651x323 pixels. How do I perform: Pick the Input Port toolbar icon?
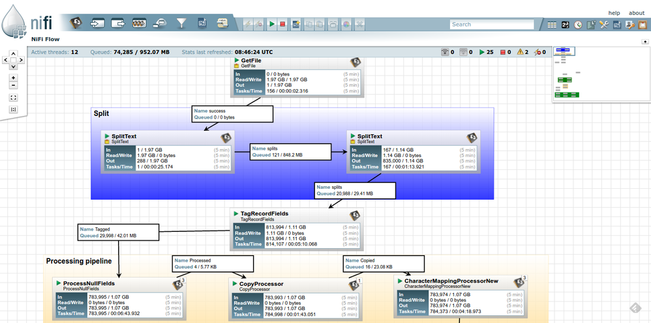point(97,23)
